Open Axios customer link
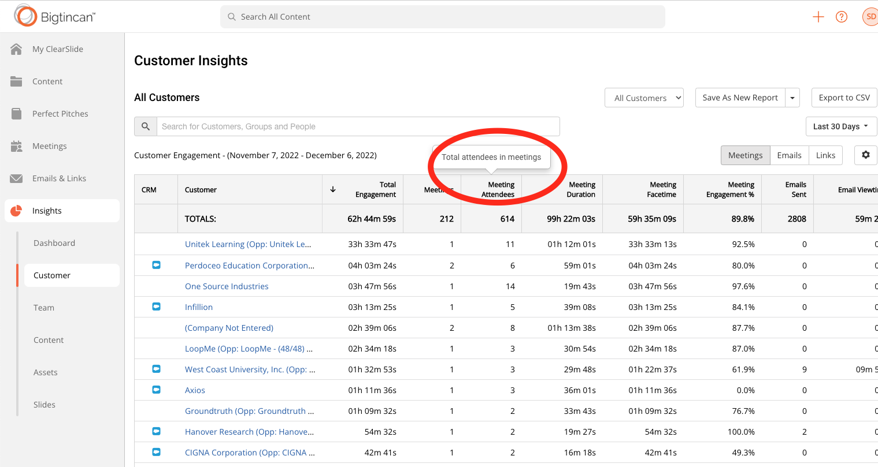 click(x=195, y=390)
